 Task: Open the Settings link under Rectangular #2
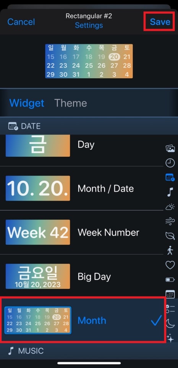tap(89, 25)
